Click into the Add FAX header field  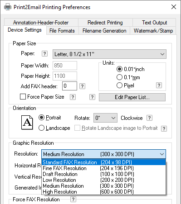[x=69, y=86]
